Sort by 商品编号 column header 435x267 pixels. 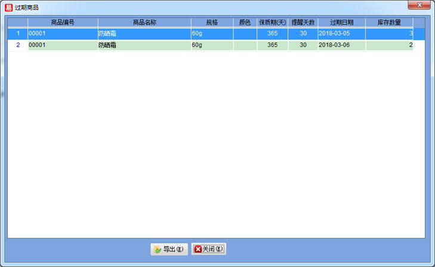(x=63, y=22)
